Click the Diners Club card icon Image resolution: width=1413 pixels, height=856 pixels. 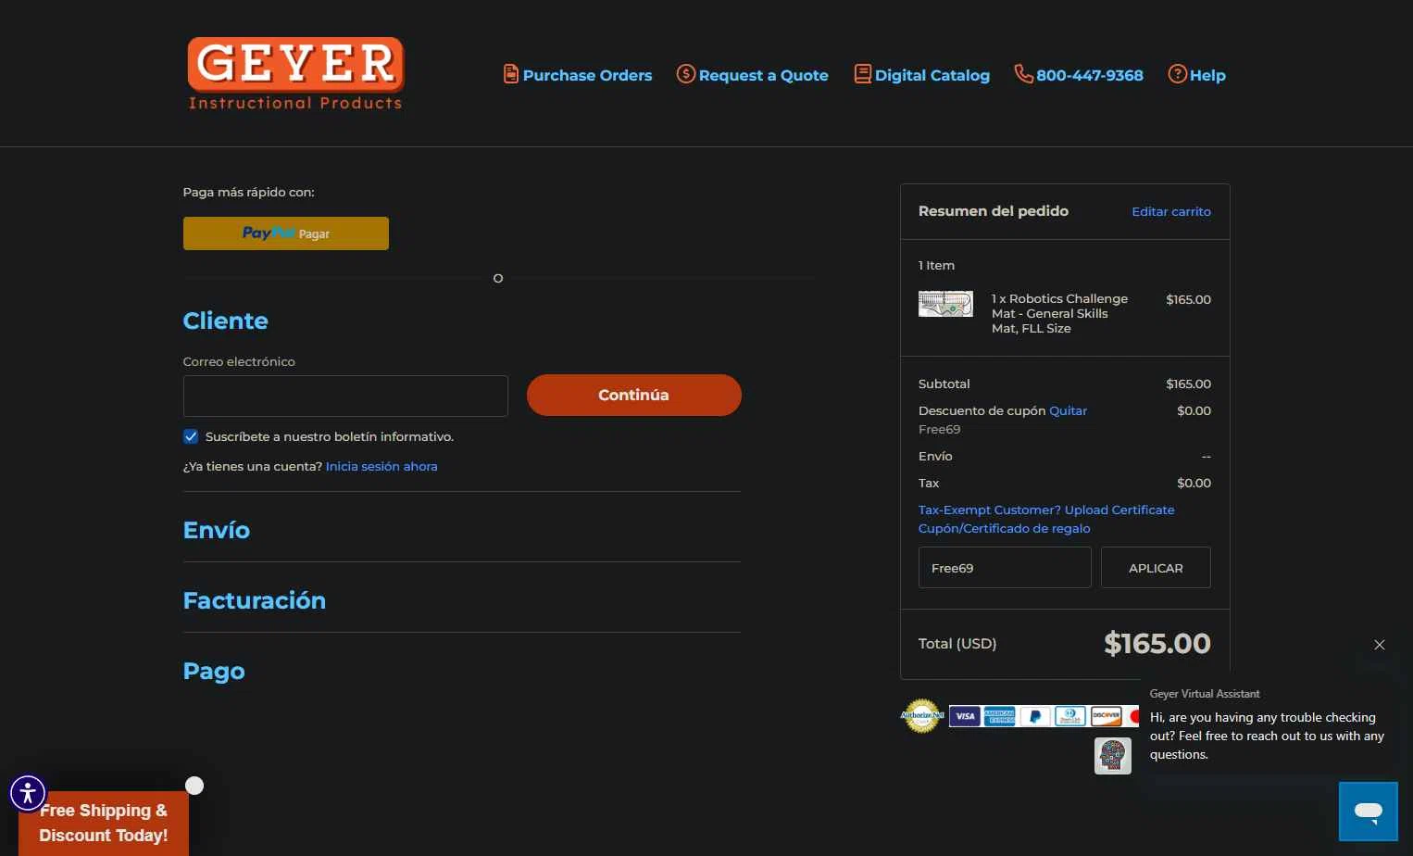coord(1070,716)
